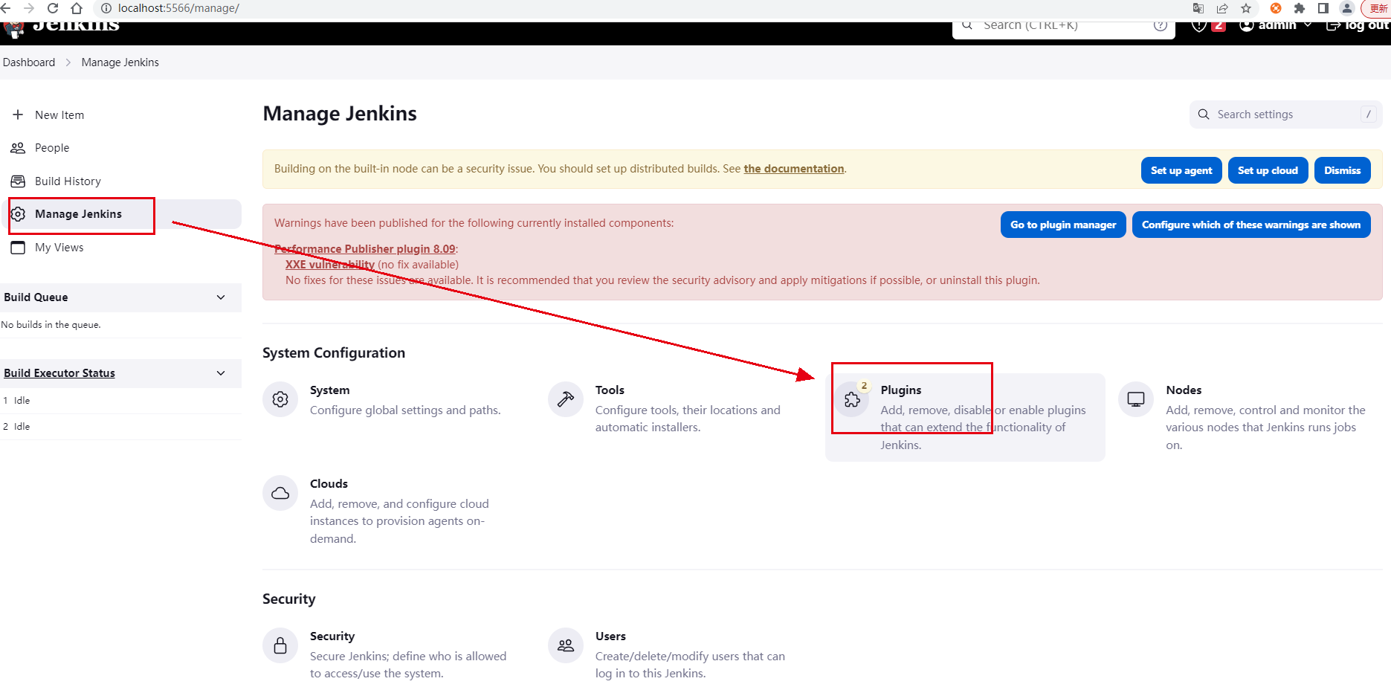
Task: Click the browser forward arrow
Action: tap(29, 8)
